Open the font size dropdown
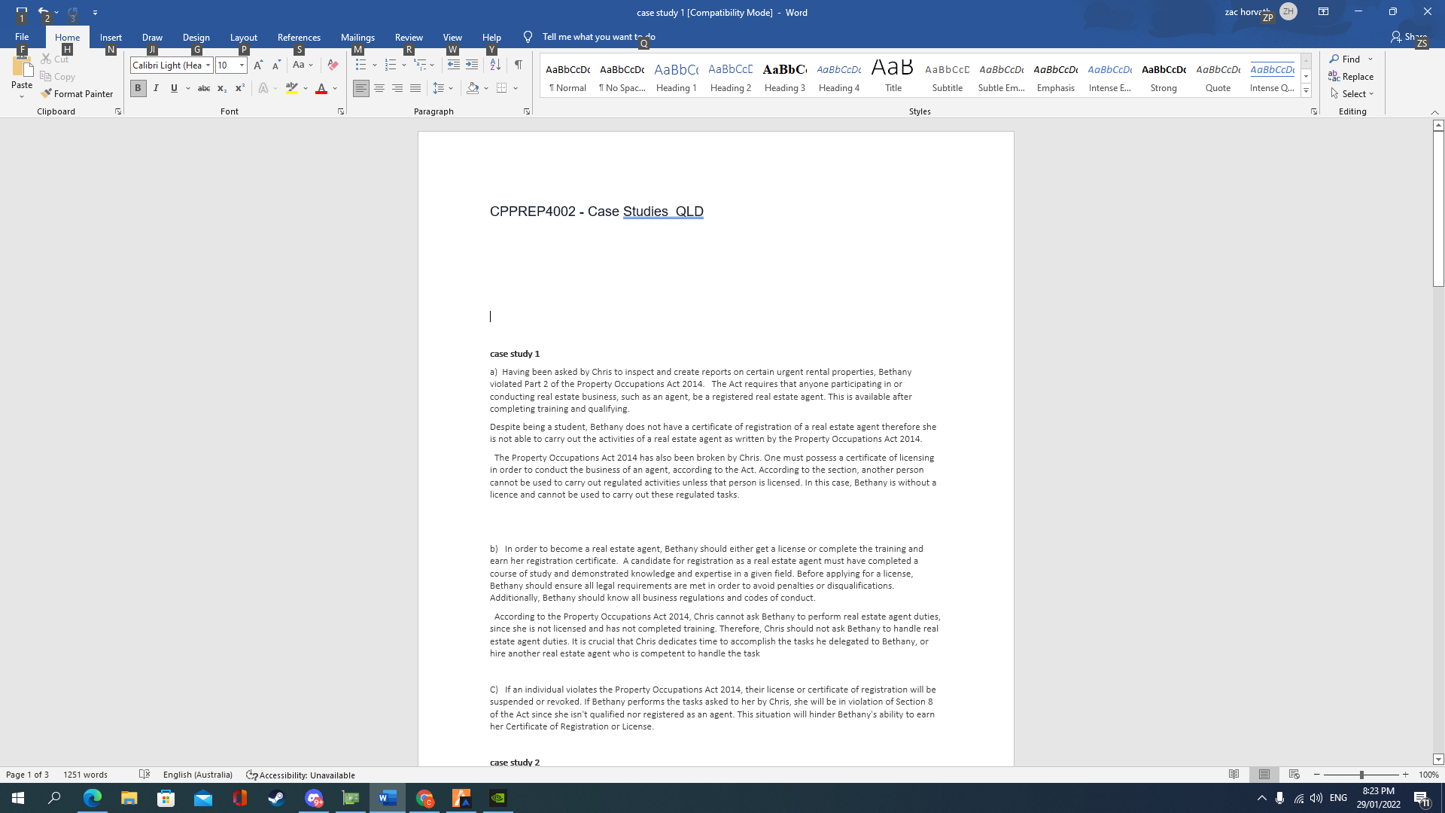1445x813 pixels. (242, 65)
